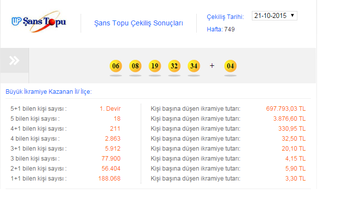Viewport: 357px width, 210px height.
Task: Click the '5 bilen kişi sayısı' label
Action: [35, 119]
